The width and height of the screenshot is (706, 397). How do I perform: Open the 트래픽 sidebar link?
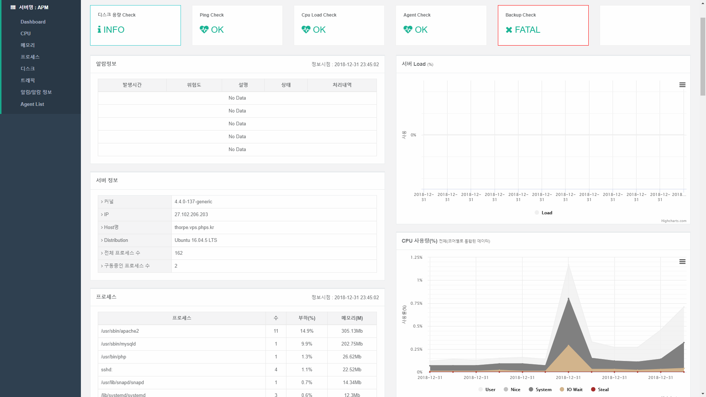(28, 81)
